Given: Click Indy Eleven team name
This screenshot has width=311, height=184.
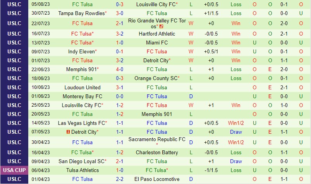Looking at the screenshot, I should click(x=81, y=51).
